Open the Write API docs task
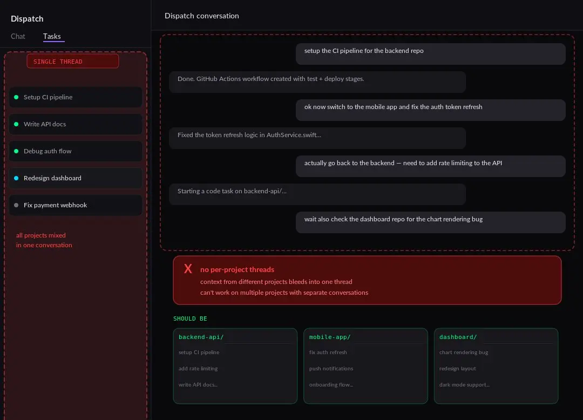This screenshot has height=420, width=583. [x=76, y=124]
